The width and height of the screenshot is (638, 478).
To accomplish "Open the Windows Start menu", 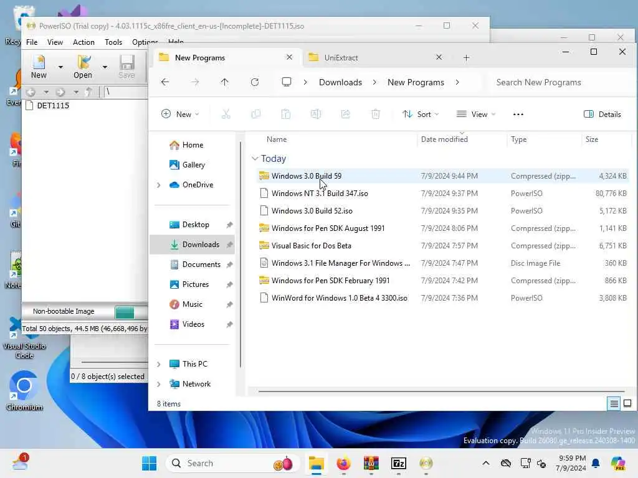I will coord(150,463).
